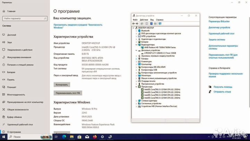Image resolution: width=250 pixels, height=141 pixels.
Task: Select first Intel Core i5-3210M processor entry
Action: [162, 90]
